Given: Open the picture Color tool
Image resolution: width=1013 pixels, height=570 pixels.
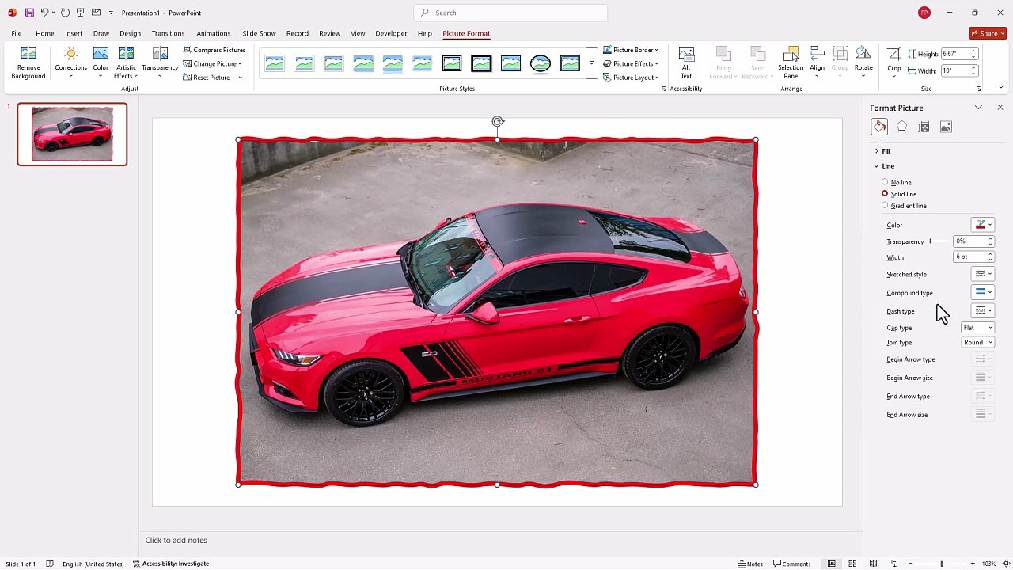Looking at the screenshot, I should tap(101, 63).
